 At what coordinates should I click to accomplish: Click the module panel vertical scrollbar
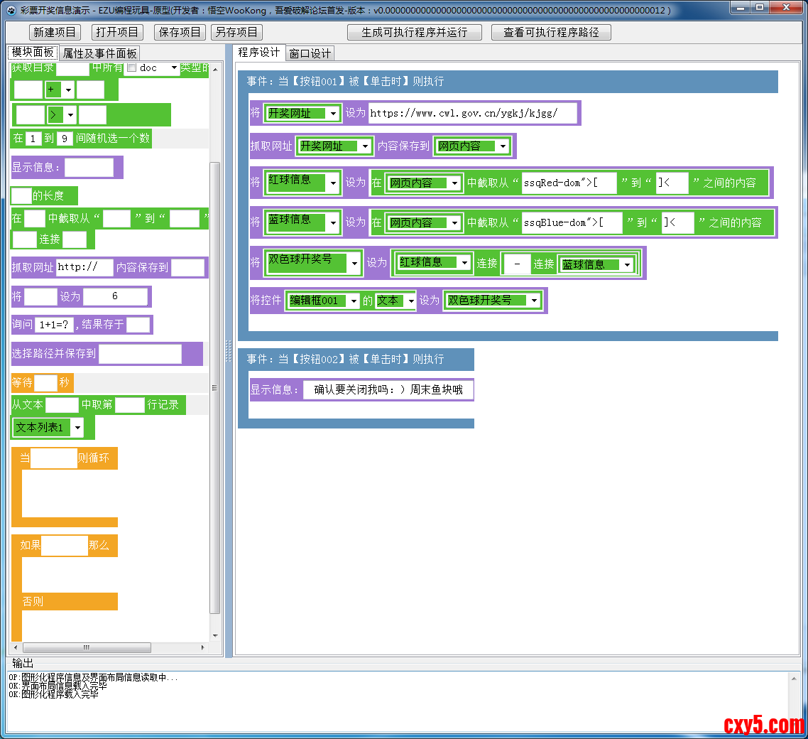pyautogui.click(x=215, y=387)
